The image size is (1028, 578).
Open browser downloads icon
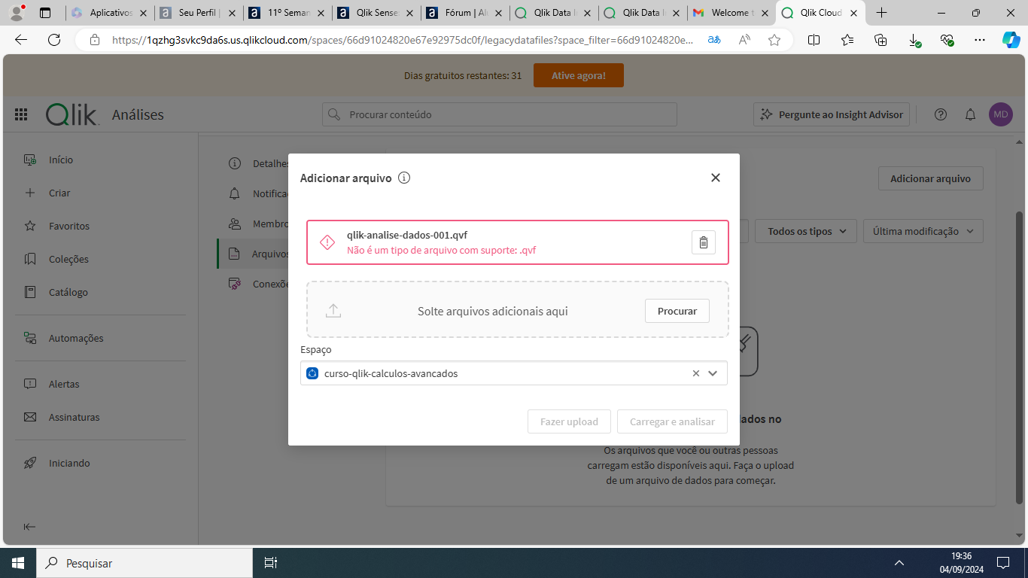(x=914, y=41)
